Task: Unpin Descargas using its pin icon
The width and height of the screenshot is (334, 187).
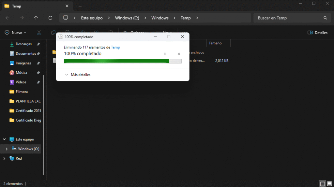Action: [x=38, y=44]
